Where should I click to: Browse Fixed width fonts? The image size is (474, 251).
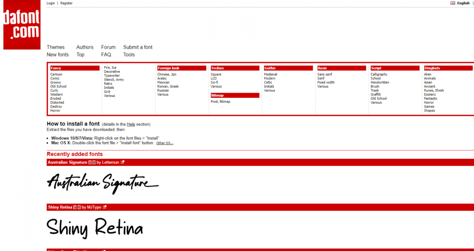pos(326,82)
